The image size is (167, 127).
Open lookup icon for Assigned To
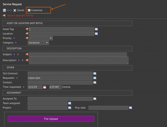click(x=95, y=99)
